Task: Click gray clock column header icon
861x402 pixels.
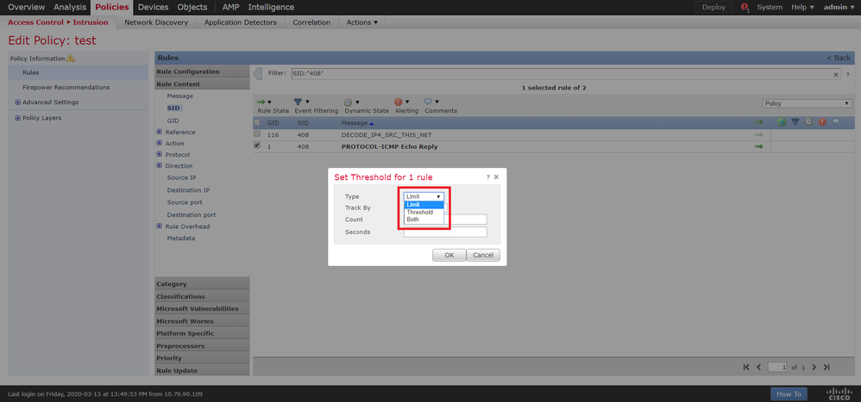Action: click(809, 122)
